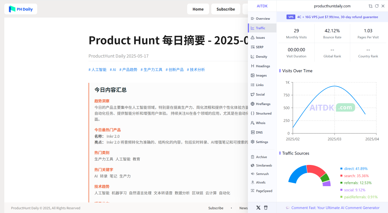Screen dimensions: 388x213
Task: Click the Subscribe button in header
Action: (x=226, y=9)
